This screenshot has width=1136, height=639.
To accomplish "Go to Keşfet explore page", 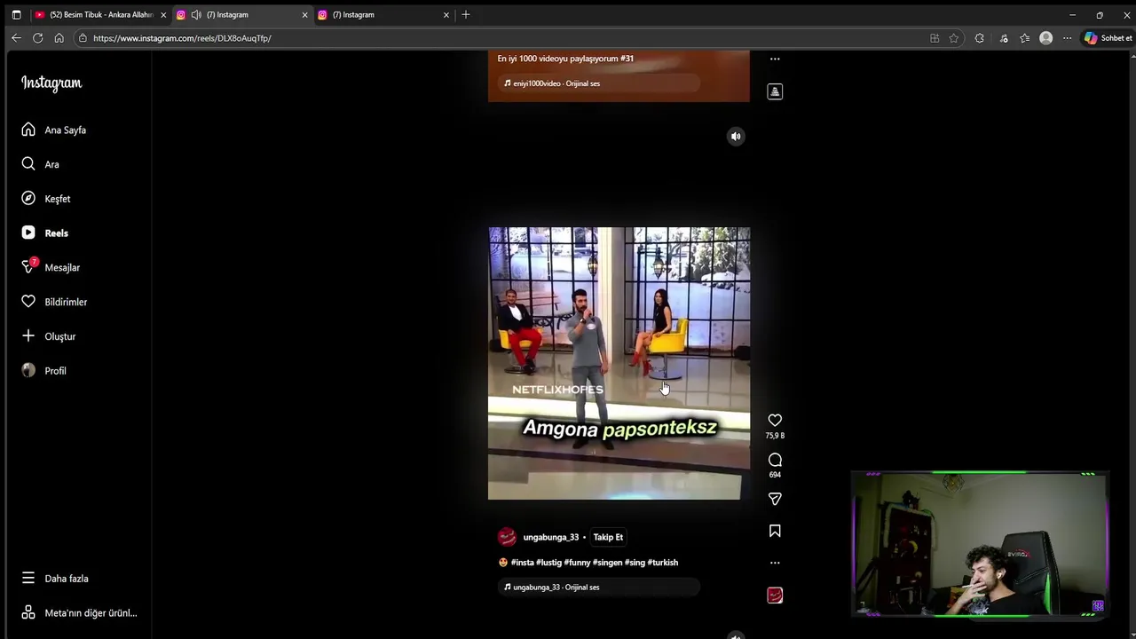I will point(46,199).
